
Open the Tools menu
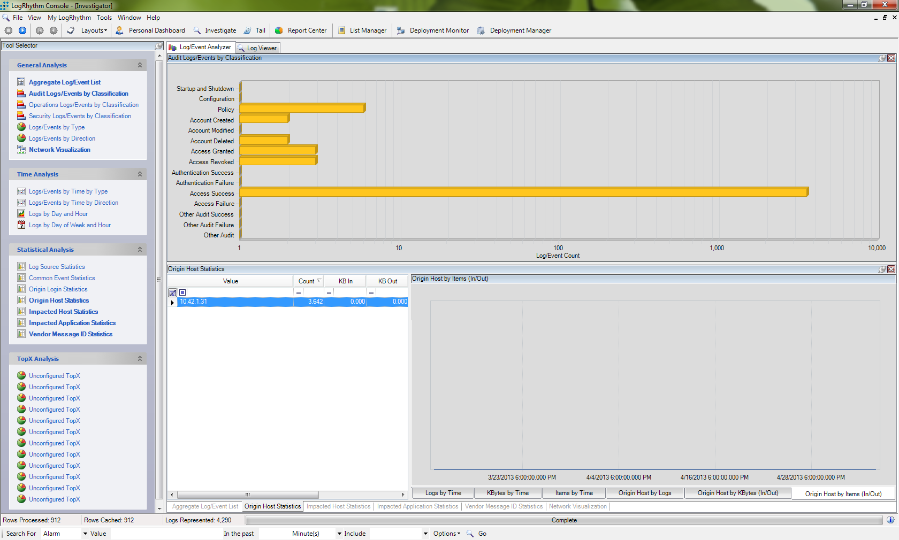[x=104, y=18]
